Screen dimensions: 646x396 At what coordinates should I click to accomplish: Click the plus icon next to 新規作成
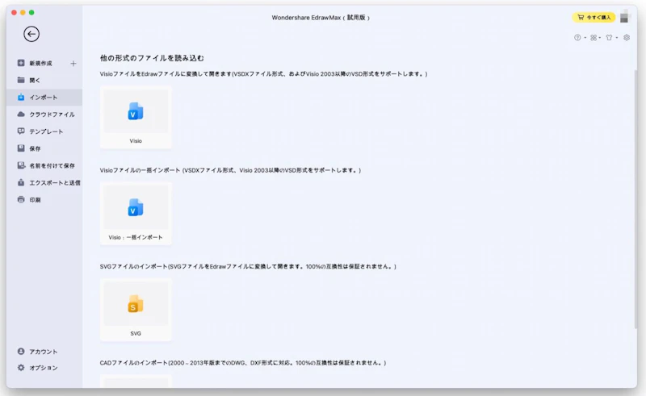pyautogui.click(x=73, y=64)
